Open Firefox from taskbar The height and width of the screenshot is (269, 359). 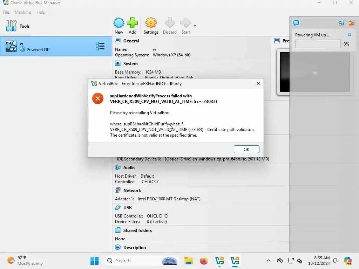(204, 261)
